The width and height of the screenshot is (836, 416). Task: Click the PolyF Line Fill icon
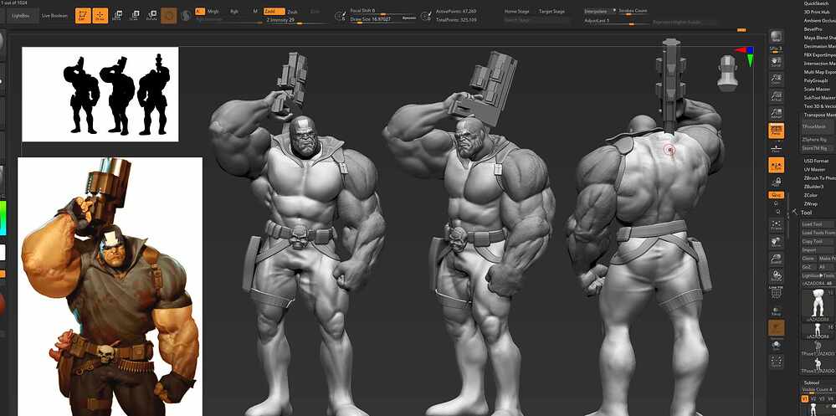coord(777,293)
